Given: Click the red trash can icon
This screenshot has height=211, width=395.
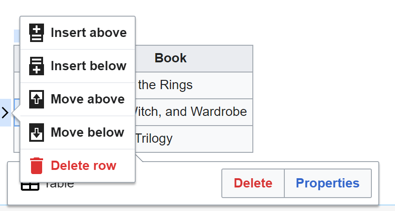Looking at the screenshot, I should [37, 166].
